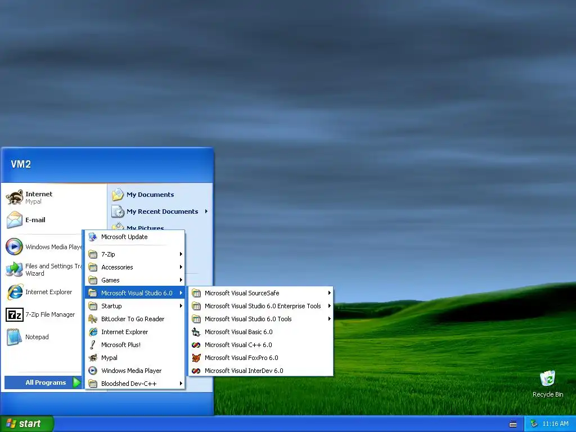Open Microsoft Visual InterDev 6.0 text
576x432 pixels.
(x=244, y=371)
